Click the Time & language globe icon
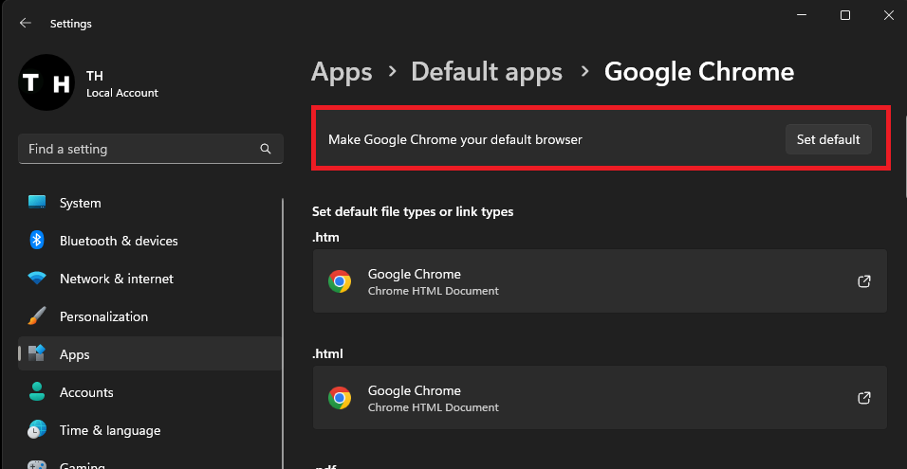This screenshot has height=469, width=907. coord(37,430)
